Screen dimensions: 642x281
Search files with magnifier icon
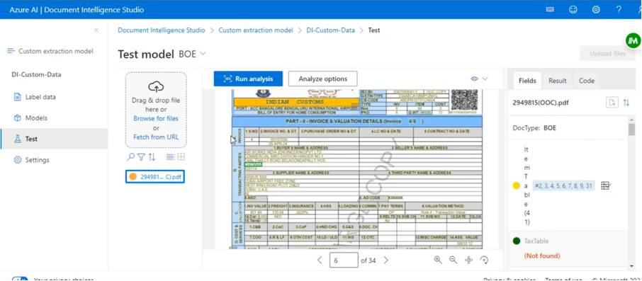click(x=130, y=156)
